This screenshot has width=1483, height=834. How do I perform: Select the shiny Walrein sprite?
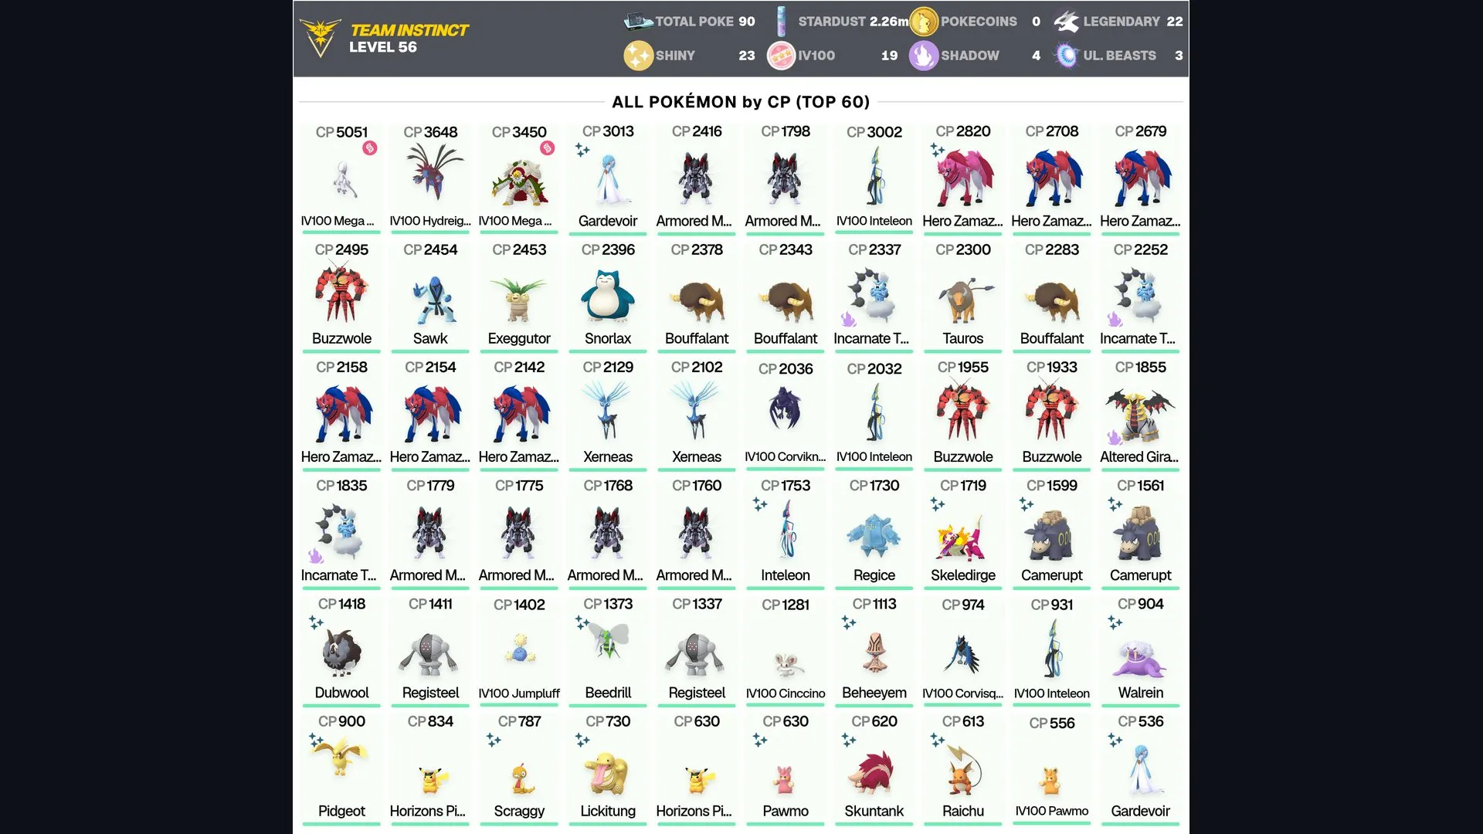pyautogui.click(x=1141, y=659)
